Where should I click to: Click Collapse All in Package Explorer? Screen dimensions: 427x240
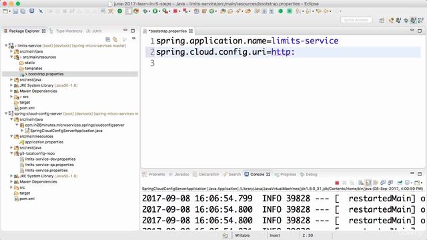pyautogui.click(x=108, y=39)
